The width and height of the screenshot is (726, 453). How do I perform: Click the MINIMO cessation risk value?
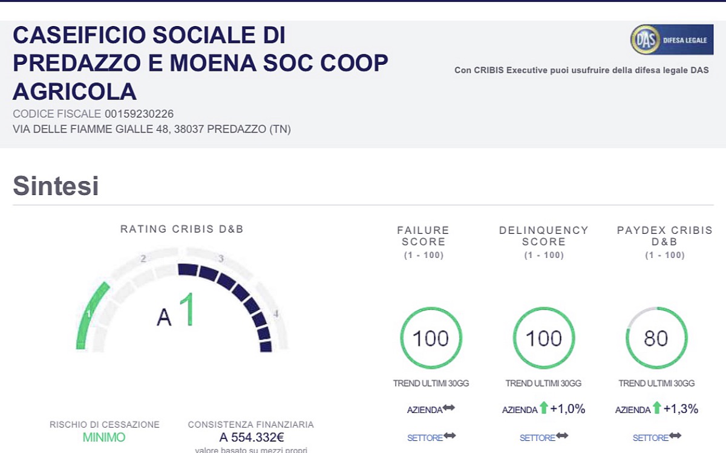(104, 437)
